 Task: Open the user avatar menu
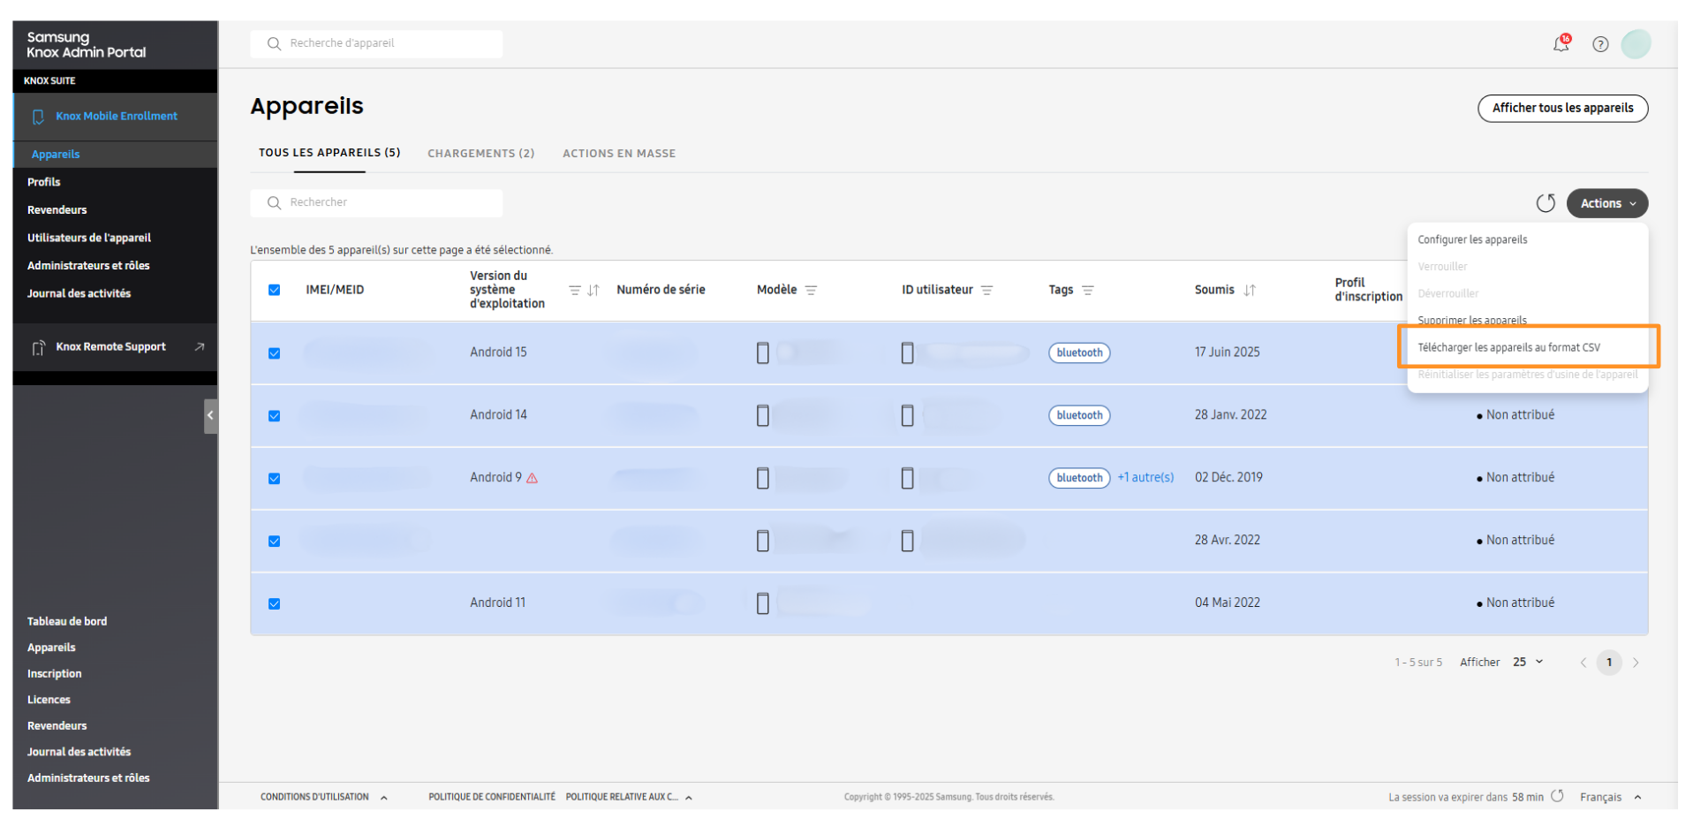point(1636,44)
